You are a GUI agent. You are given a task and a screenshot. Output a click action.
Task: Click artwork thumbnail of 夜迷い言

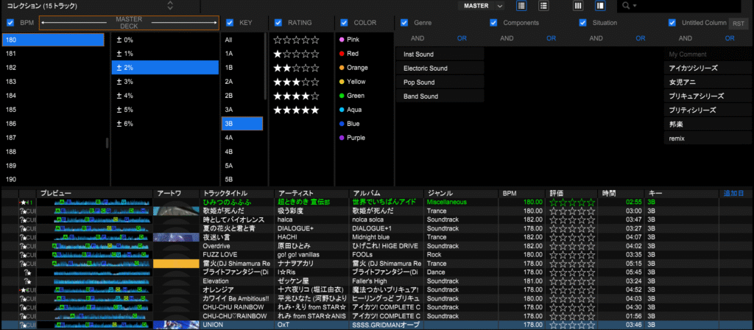pyautogui.click(x=176, y=237)
